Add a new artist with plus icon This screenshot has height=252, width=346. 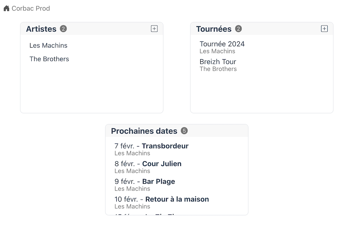click(154, 29)
